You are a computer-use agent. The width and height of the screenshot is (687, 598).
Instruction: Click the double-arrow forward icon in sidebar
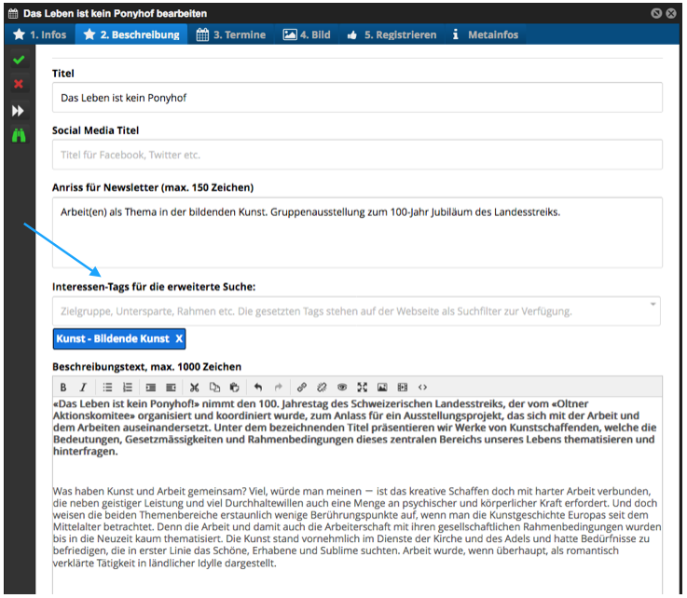(18, 111)
